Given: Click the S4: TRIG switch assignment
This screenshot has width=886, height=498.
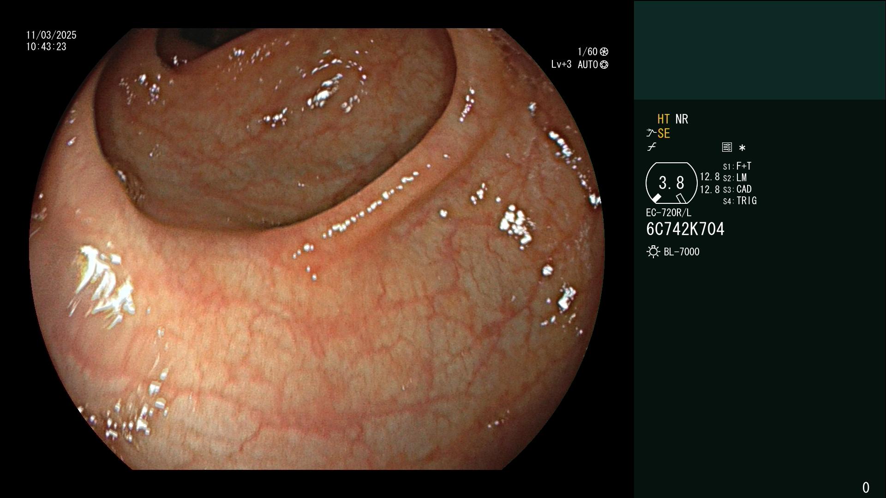Looking at the screenshot, I should [740, 201].
